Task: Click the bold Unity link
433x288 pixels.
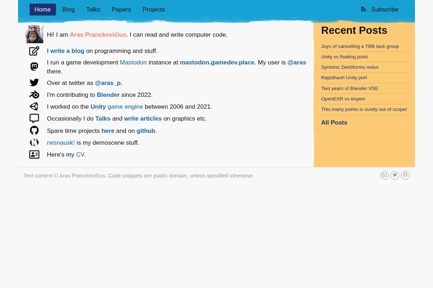Action: pyautogui.click(x=98, y=107)
